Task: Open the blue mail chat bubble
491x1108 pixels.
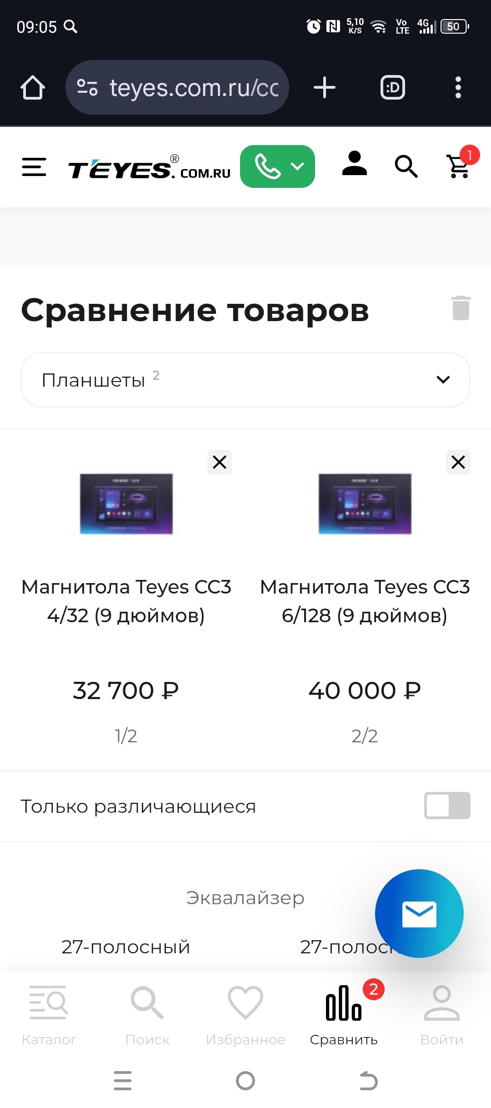Action: pyautogui.click(x=419, y=913)
